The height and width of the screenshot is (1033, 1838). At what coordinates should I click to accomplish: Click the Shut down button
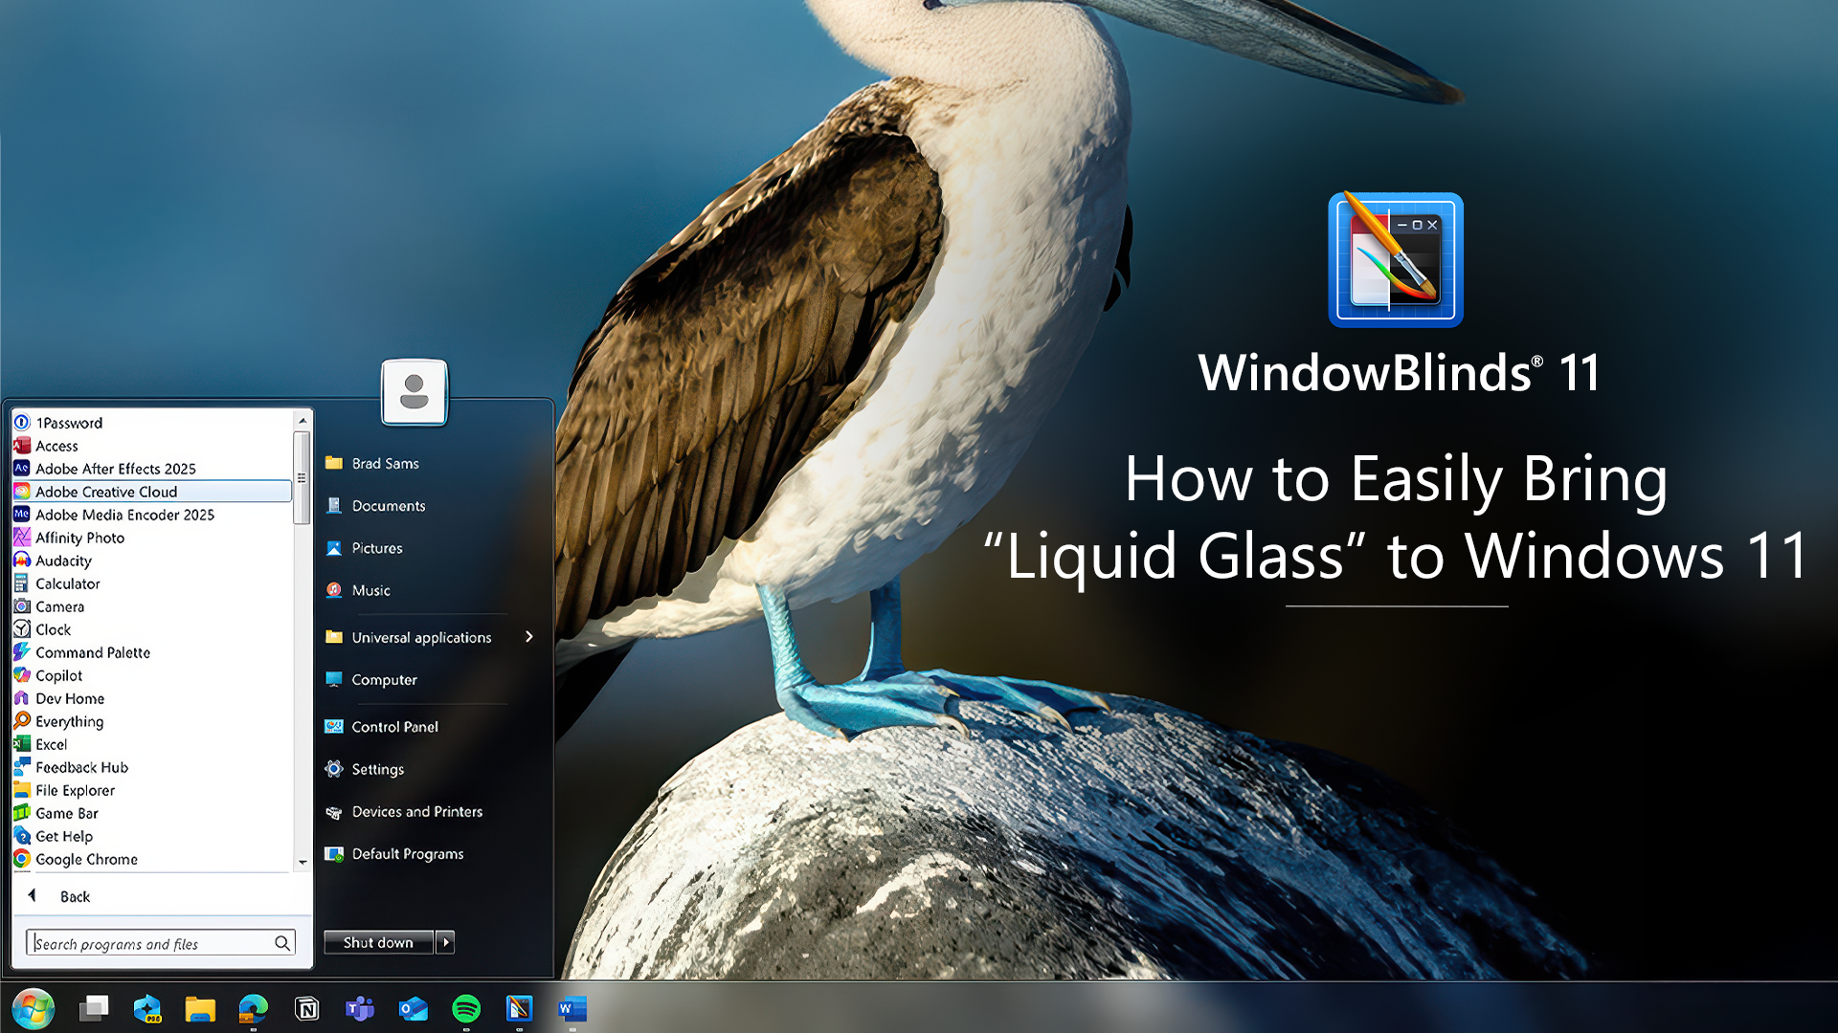point(378,942)
